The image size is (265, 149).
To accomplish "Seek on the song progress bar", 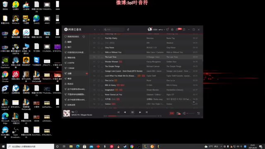I will pyautogui.click(x=132, y=116).
